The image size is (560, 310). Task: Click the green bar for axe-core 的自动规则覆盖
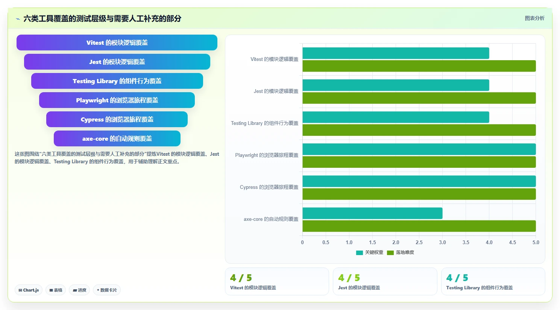pyautogui.click(x=419, y=226)
